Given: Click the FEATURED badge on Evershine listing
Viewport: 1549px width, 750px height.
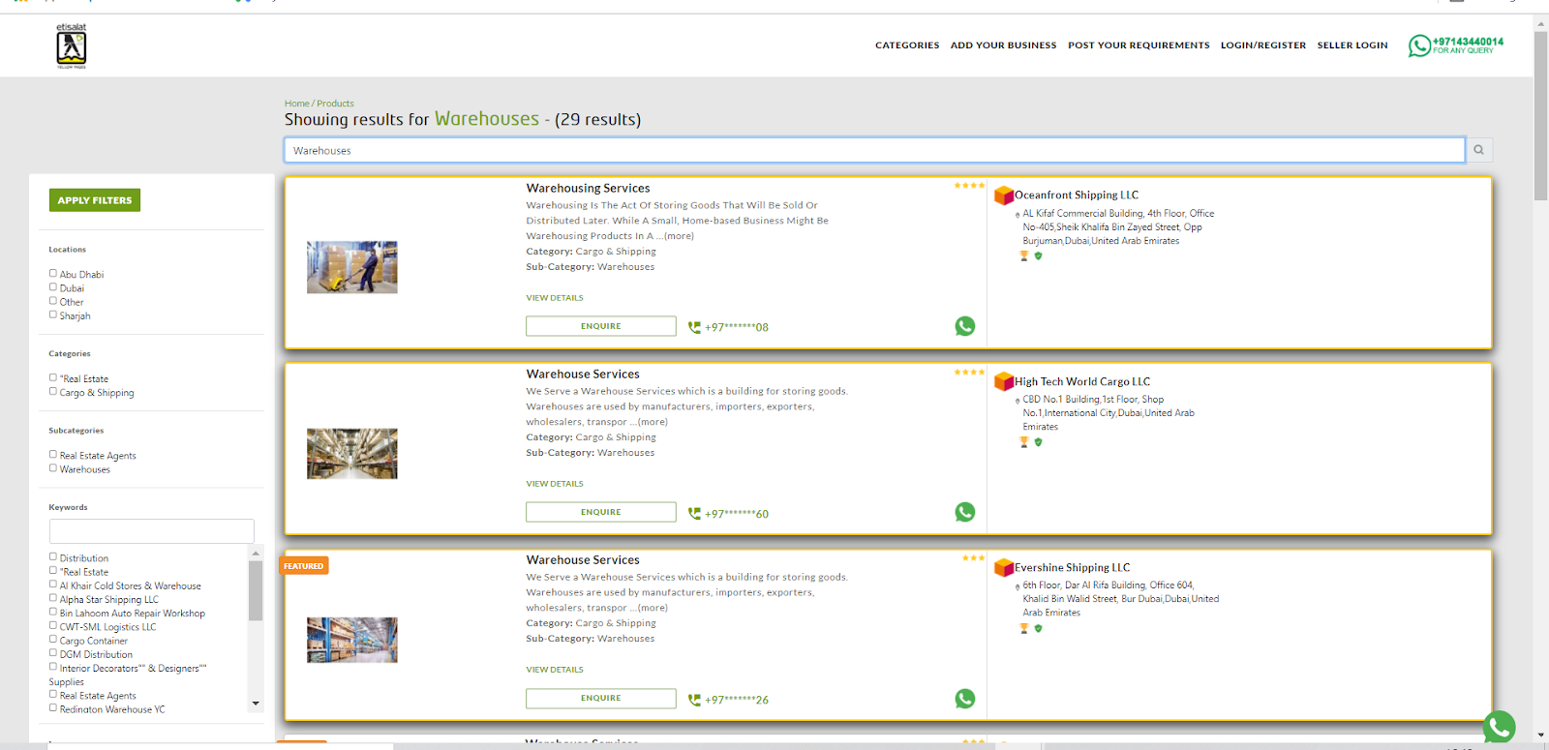Looking at the screenshot, I should (x=304, y=566).
